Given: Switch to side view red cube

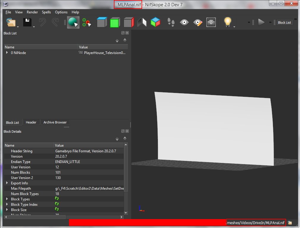Looking at the screenshot, I should [128, 23].
